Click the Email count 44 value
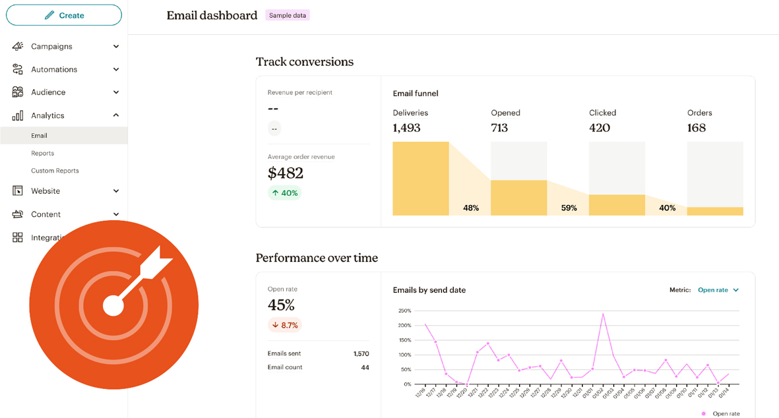This screenshot has height=418, width=779. click(x=365, y=368)
